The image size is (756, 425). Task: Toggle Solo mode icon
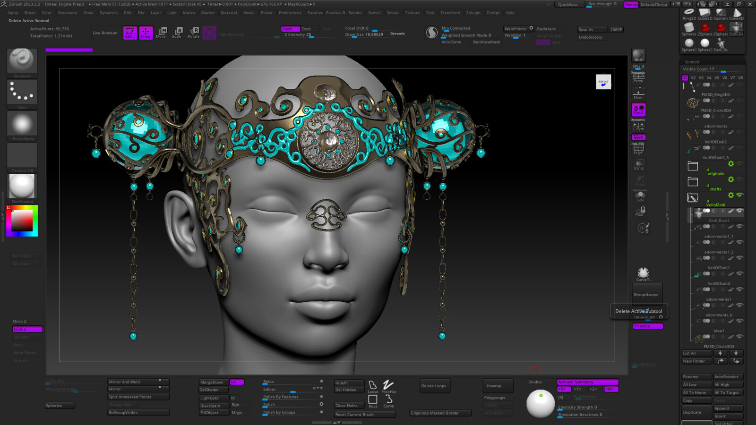[x=640, y=196]
